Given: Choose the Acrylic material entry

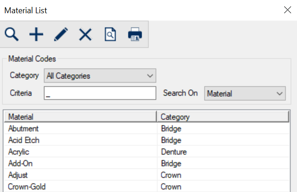Looking at the screenshot, I should (x=19, y=152).
